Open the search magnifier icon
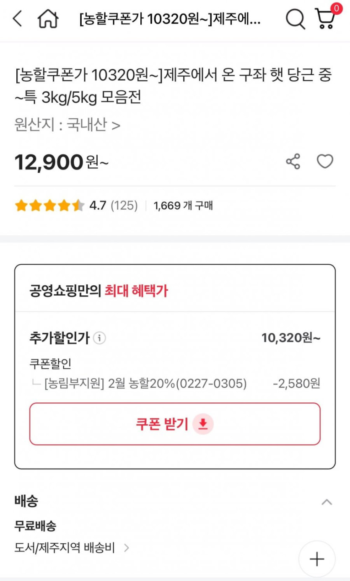The width and height of the screenshot is (350, 581). click(295, 19)
